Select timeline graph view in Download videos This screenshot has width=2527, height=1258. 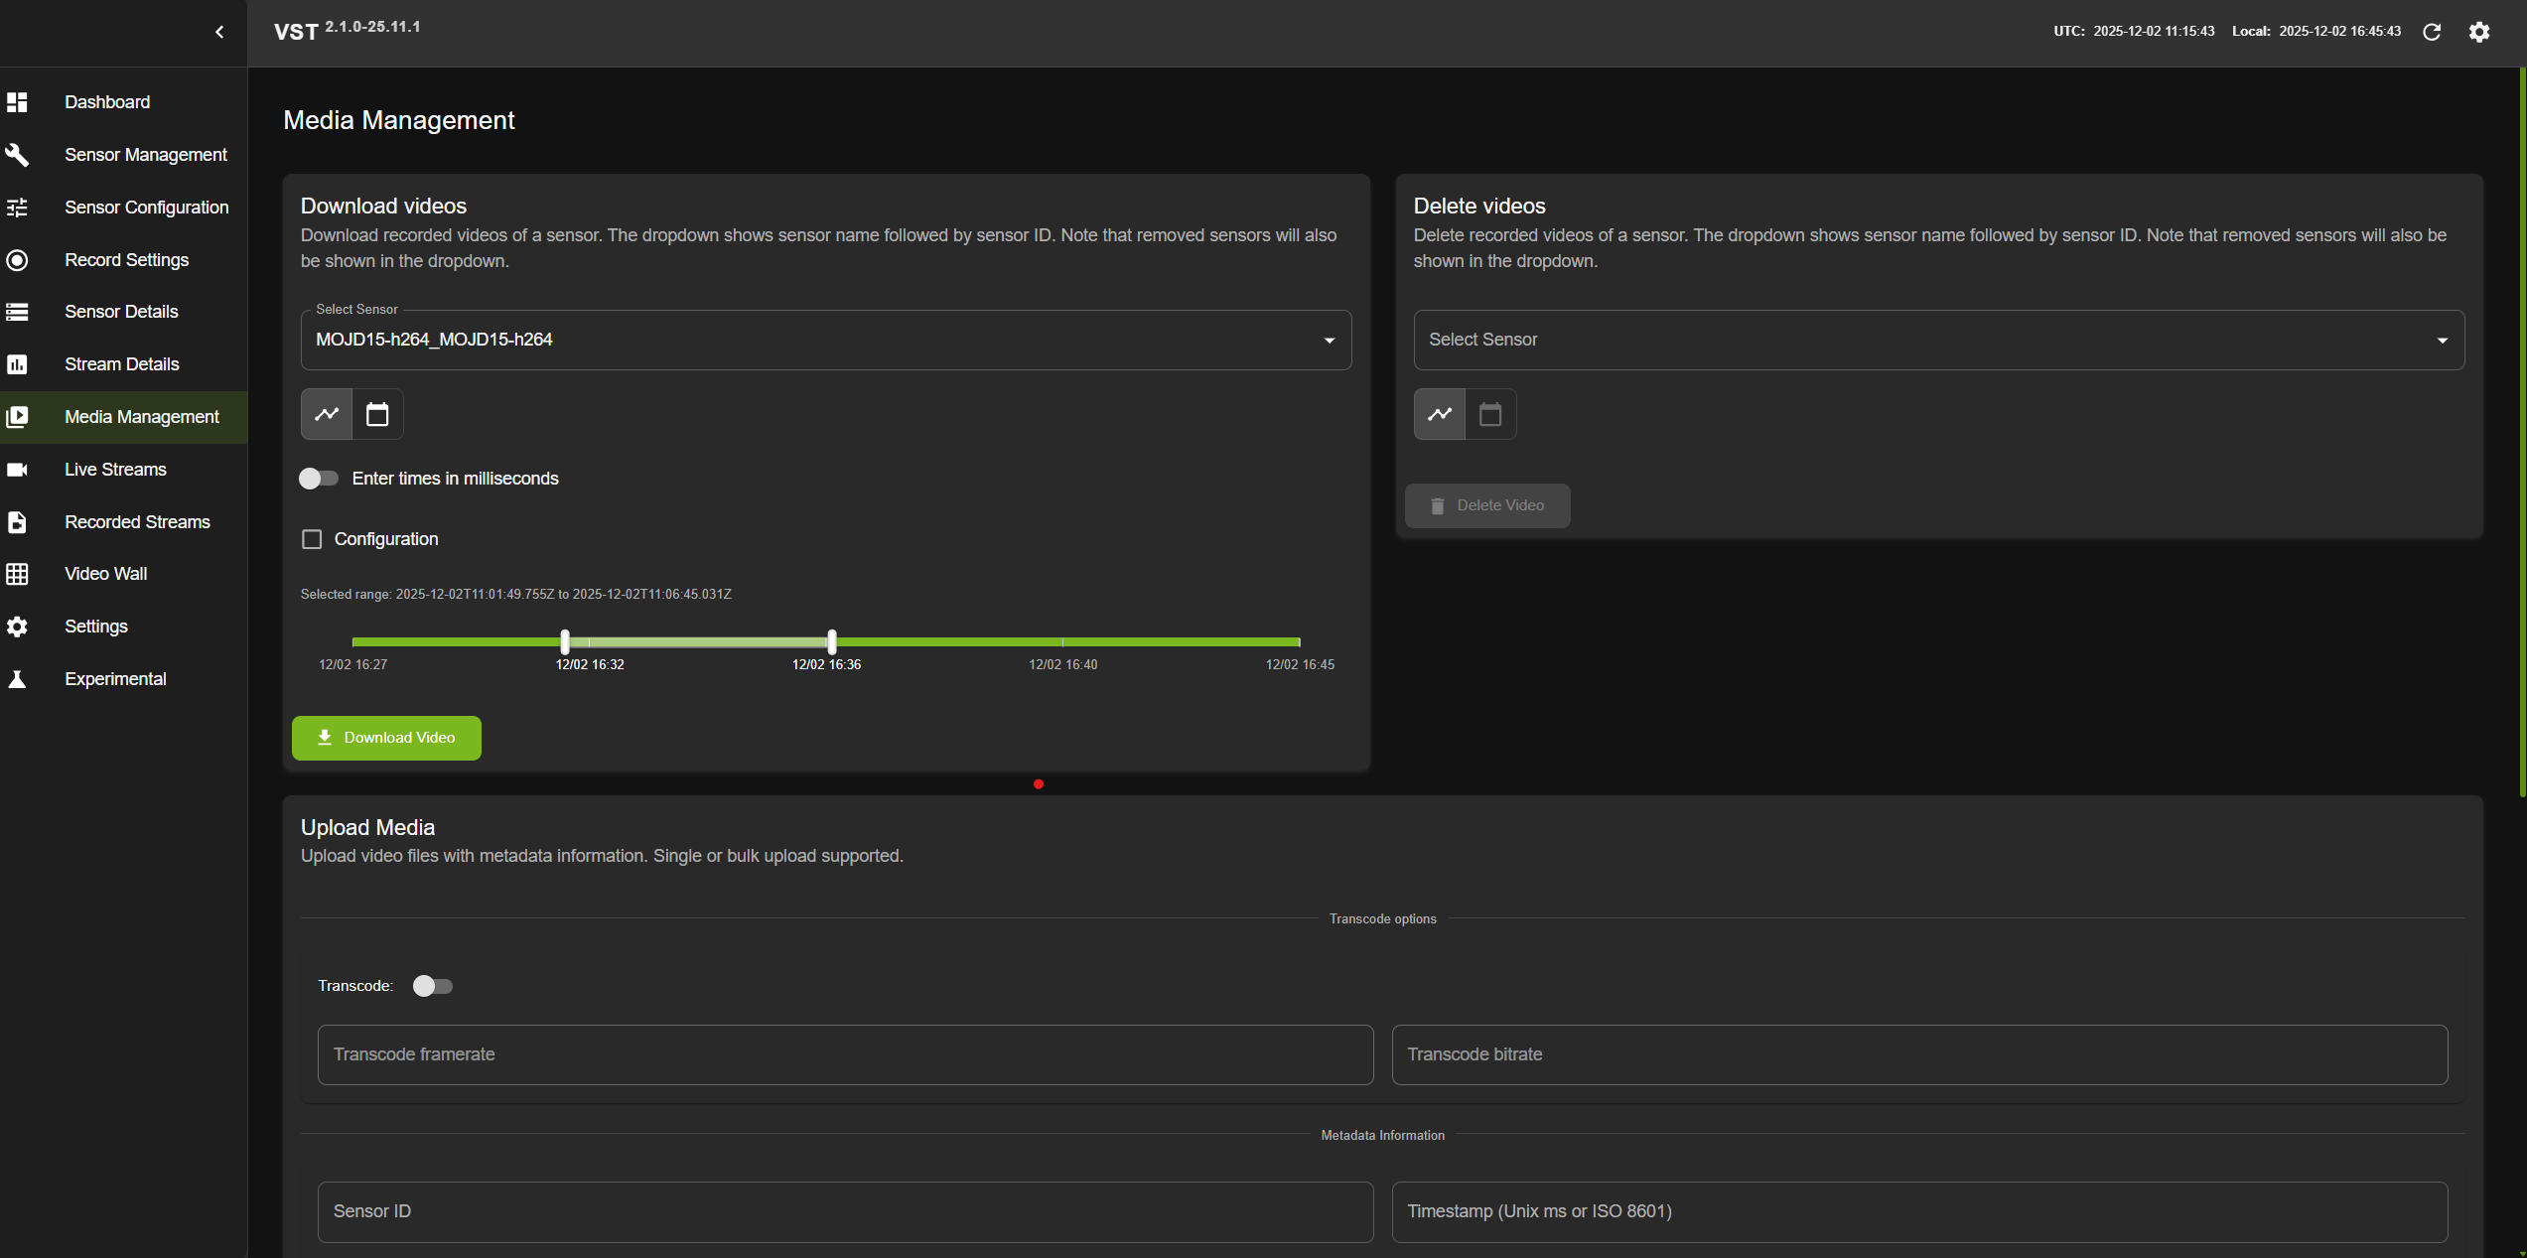(x=327, y=414)
